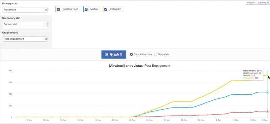Click the '16. Nov' x-axis label
Screen dimensions: 270x124
[81, 120]
